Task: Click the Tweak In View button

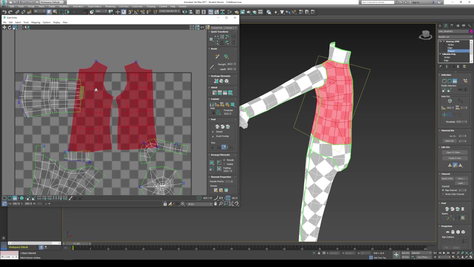Action: click(x=455, y=158)
